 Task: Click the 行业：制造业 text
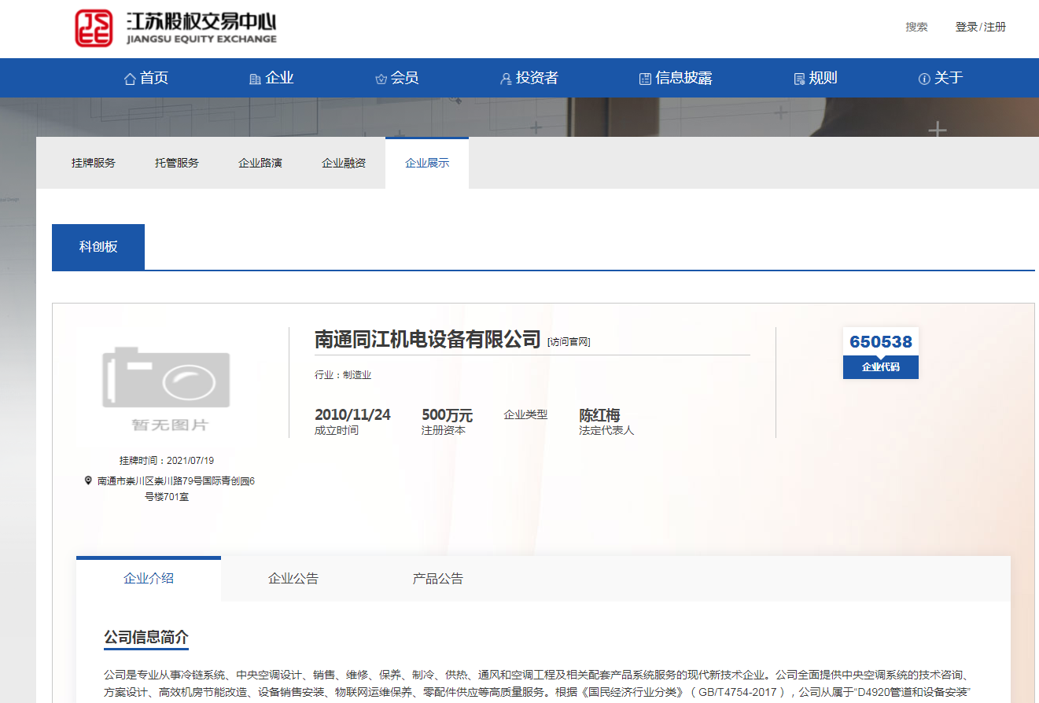343,375
